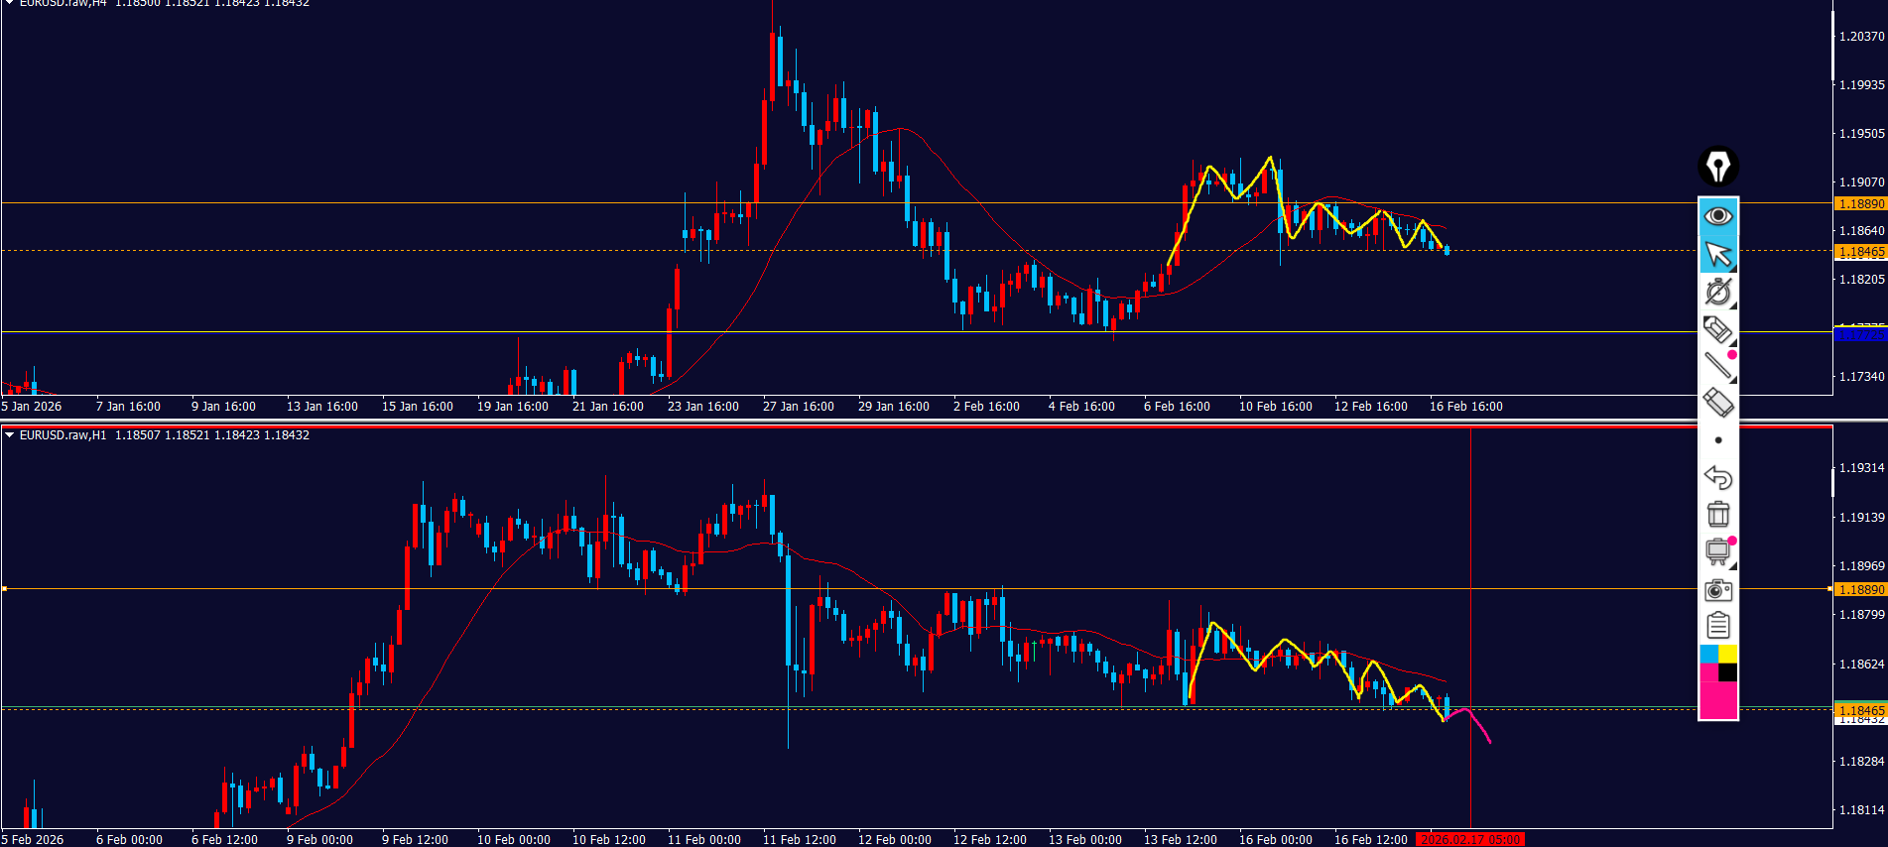Select the arrow cursor tool

click(x=1717, y=255)
